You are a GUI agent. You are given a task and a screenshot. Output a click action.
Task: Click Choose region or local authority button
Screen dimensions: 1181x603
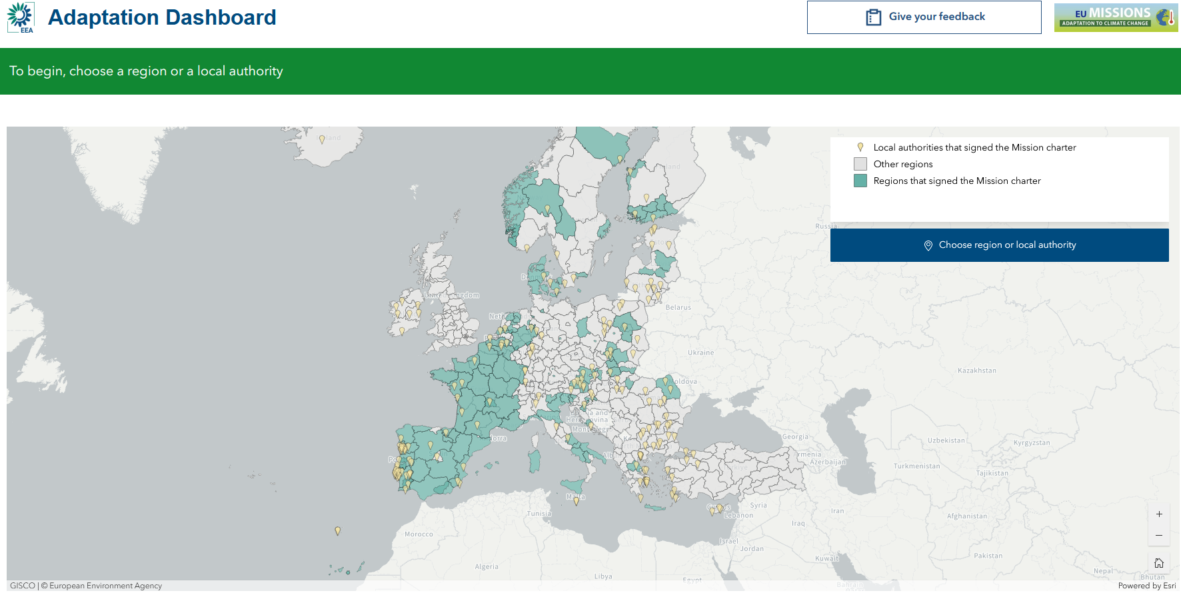tap(999, 245)
